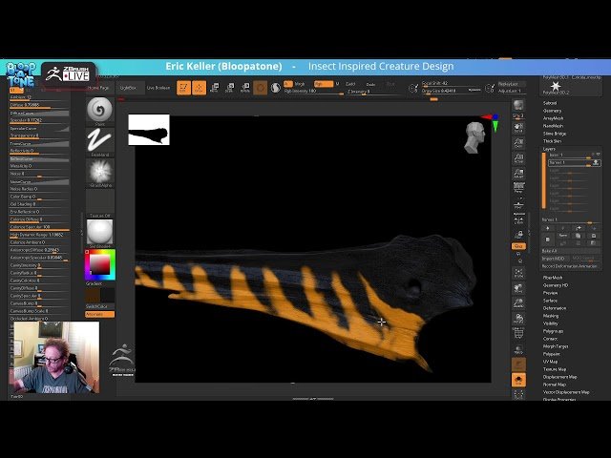This screenshot has height=458, width=611.
Task: Select the Edit mode button in toolbar
Action: click(183, 88)
